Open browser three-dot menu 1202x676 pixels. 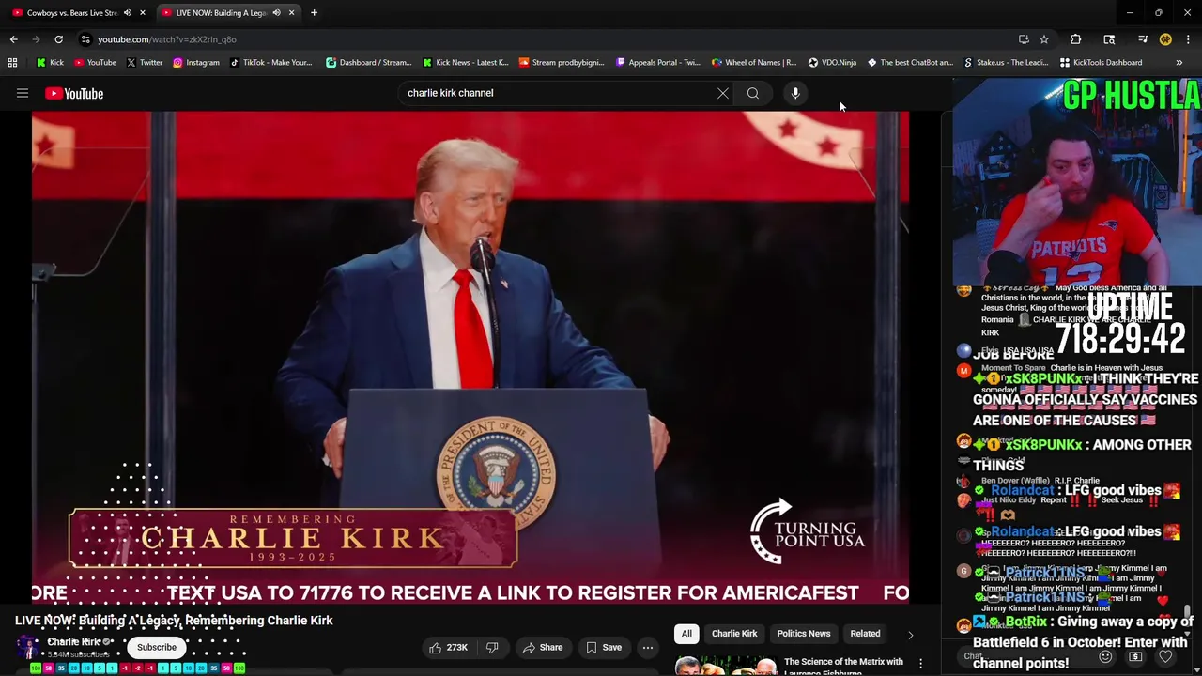pyautogui.click(x=1188, y=39)
